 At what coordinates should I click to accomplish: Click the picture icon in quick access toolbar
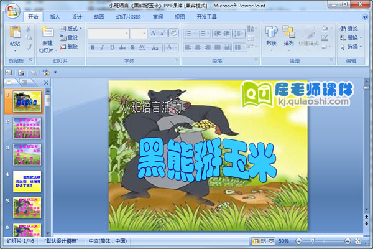(21, 72)
